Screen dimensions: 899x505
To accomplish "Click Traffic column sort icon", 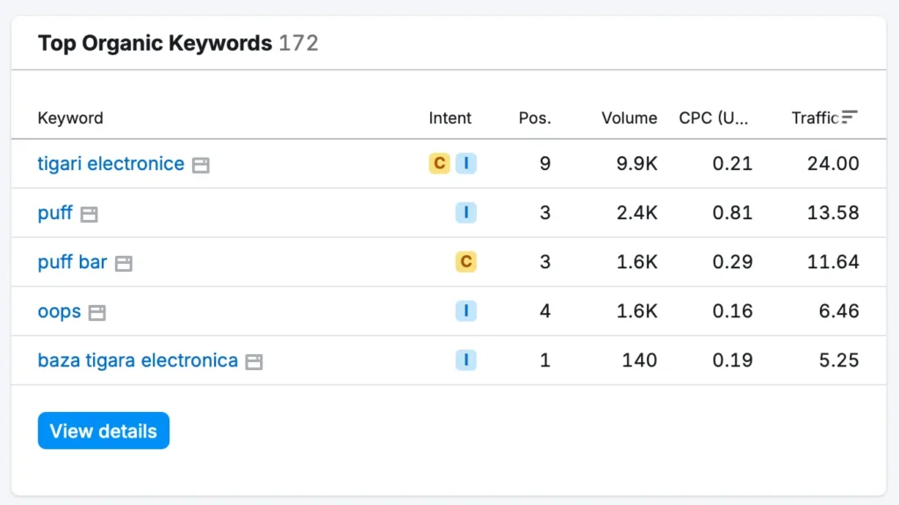I will coord(849,117).
